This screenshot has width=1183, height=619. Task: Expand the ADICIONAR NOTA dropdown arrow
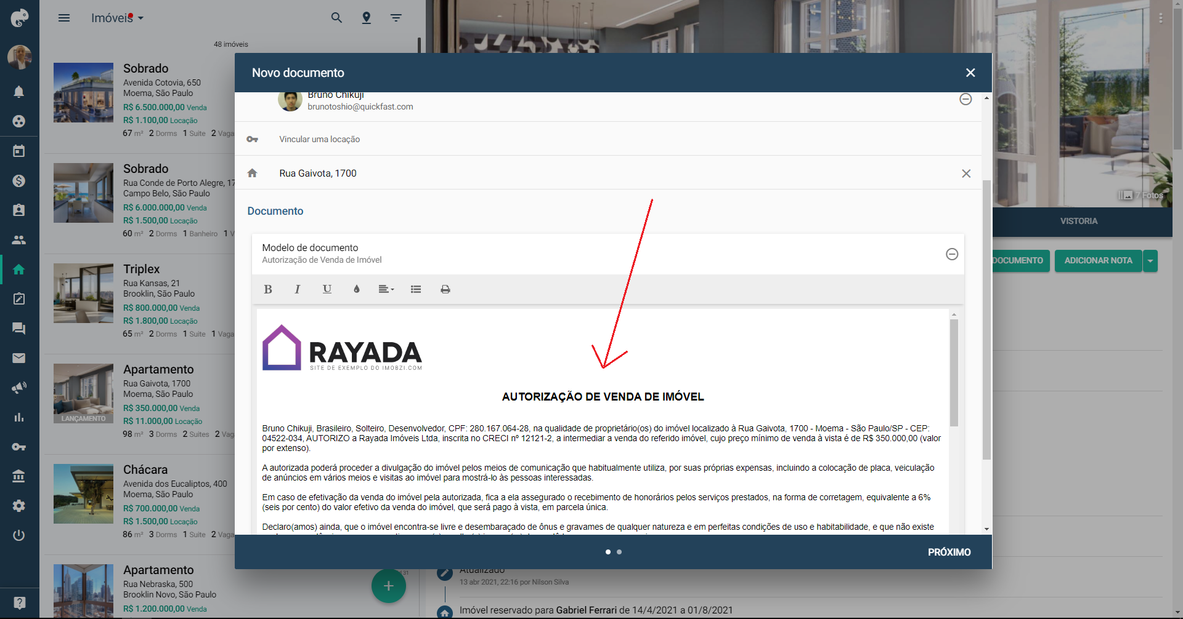pos(1150,261)
